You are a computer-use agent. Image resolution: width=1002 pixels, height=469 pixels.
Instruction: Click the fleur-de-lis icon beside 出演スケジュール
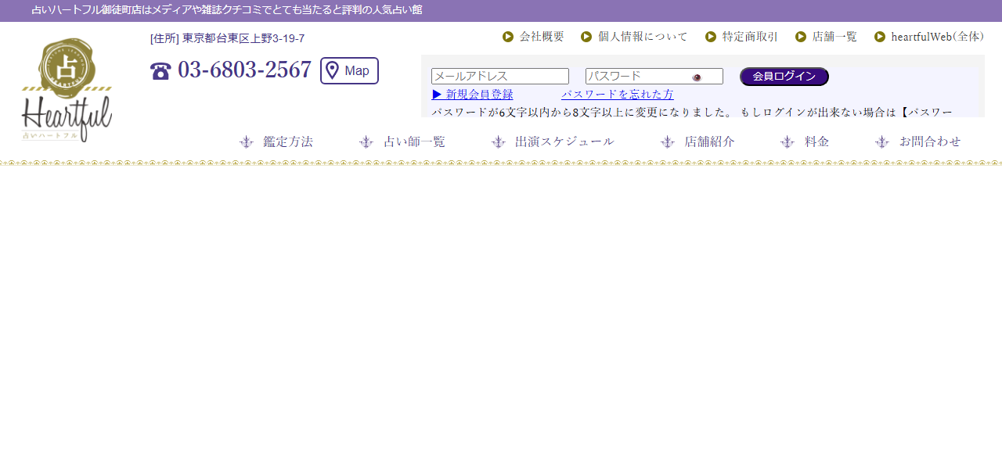pyautogui.click(x=499, y=141)
